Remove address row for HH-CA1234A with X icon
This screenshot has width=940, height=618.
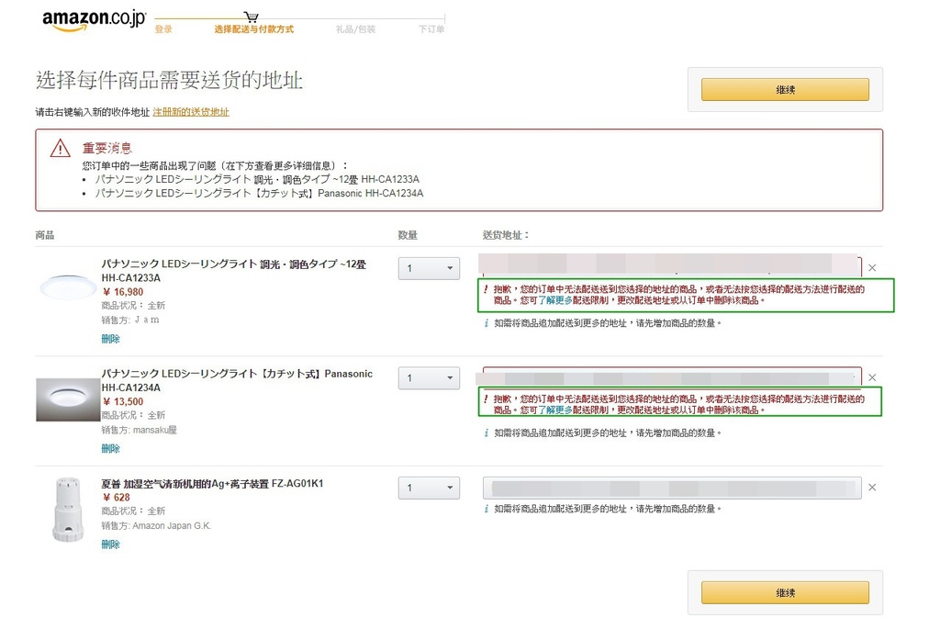pos(872,377)
